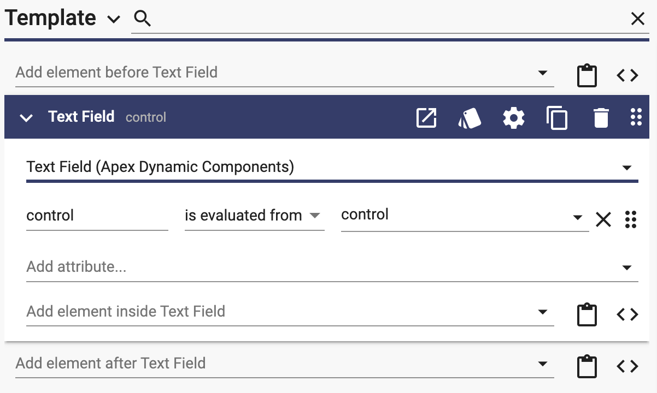Image resolution: width=657 pixels, height=393 pixels.
Task: Click the search magnifier icon
Action: point(142,19)
